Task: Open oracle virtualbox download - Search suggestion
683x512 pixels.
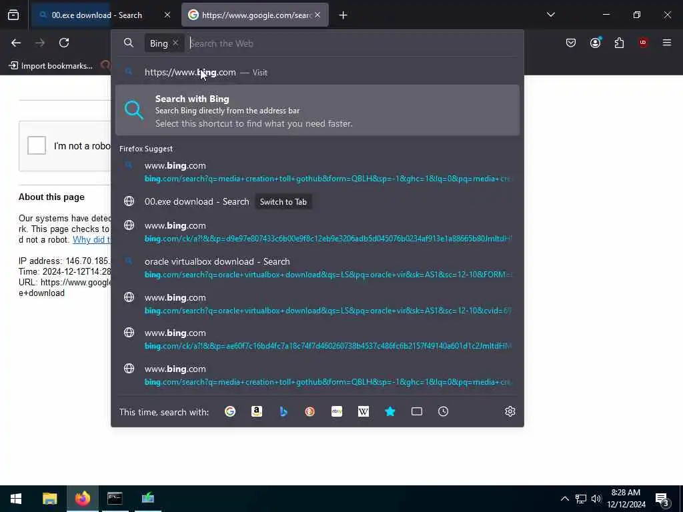Action: coord(317,268)
